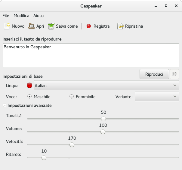The height and width of the screenshot is (170, 182).
Task: Click the pause button next to Riproduci
Action: click(x=174, y=74)
